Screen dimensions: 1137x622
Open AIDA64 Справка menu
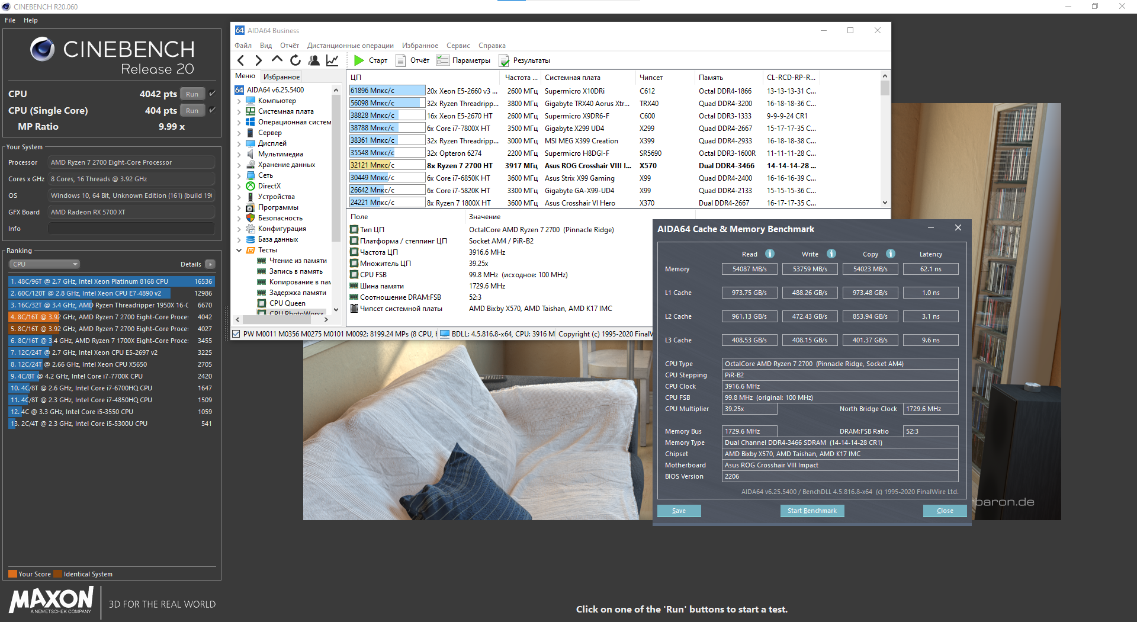point(492,46)
